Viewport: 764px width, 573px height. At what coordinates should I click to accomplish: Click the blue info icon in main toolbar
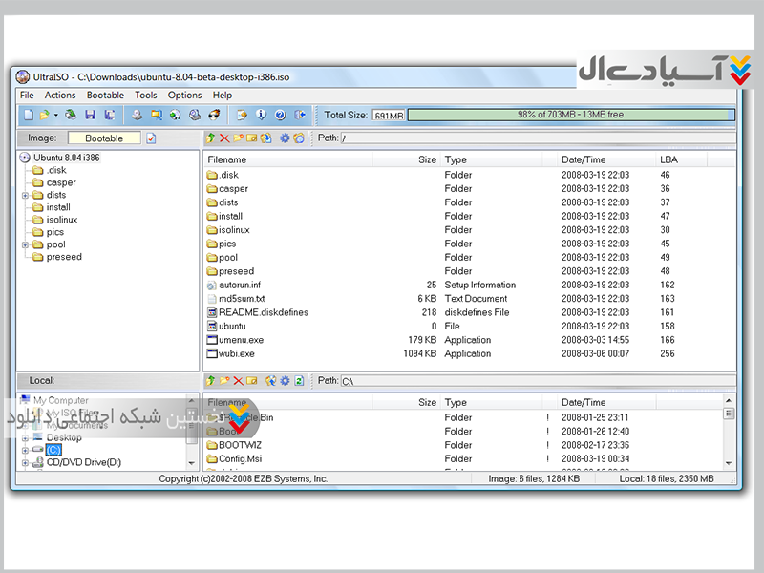262,115
